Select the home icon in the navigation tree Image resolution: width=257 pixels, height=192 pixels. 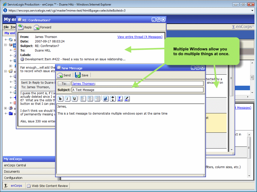11,39
